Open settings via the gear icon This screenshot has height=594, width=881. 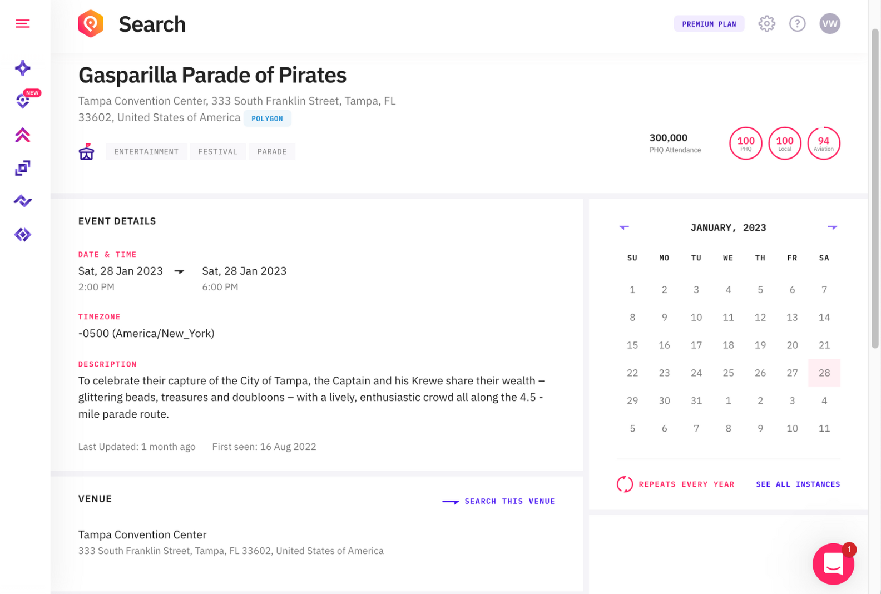[766, 23]
